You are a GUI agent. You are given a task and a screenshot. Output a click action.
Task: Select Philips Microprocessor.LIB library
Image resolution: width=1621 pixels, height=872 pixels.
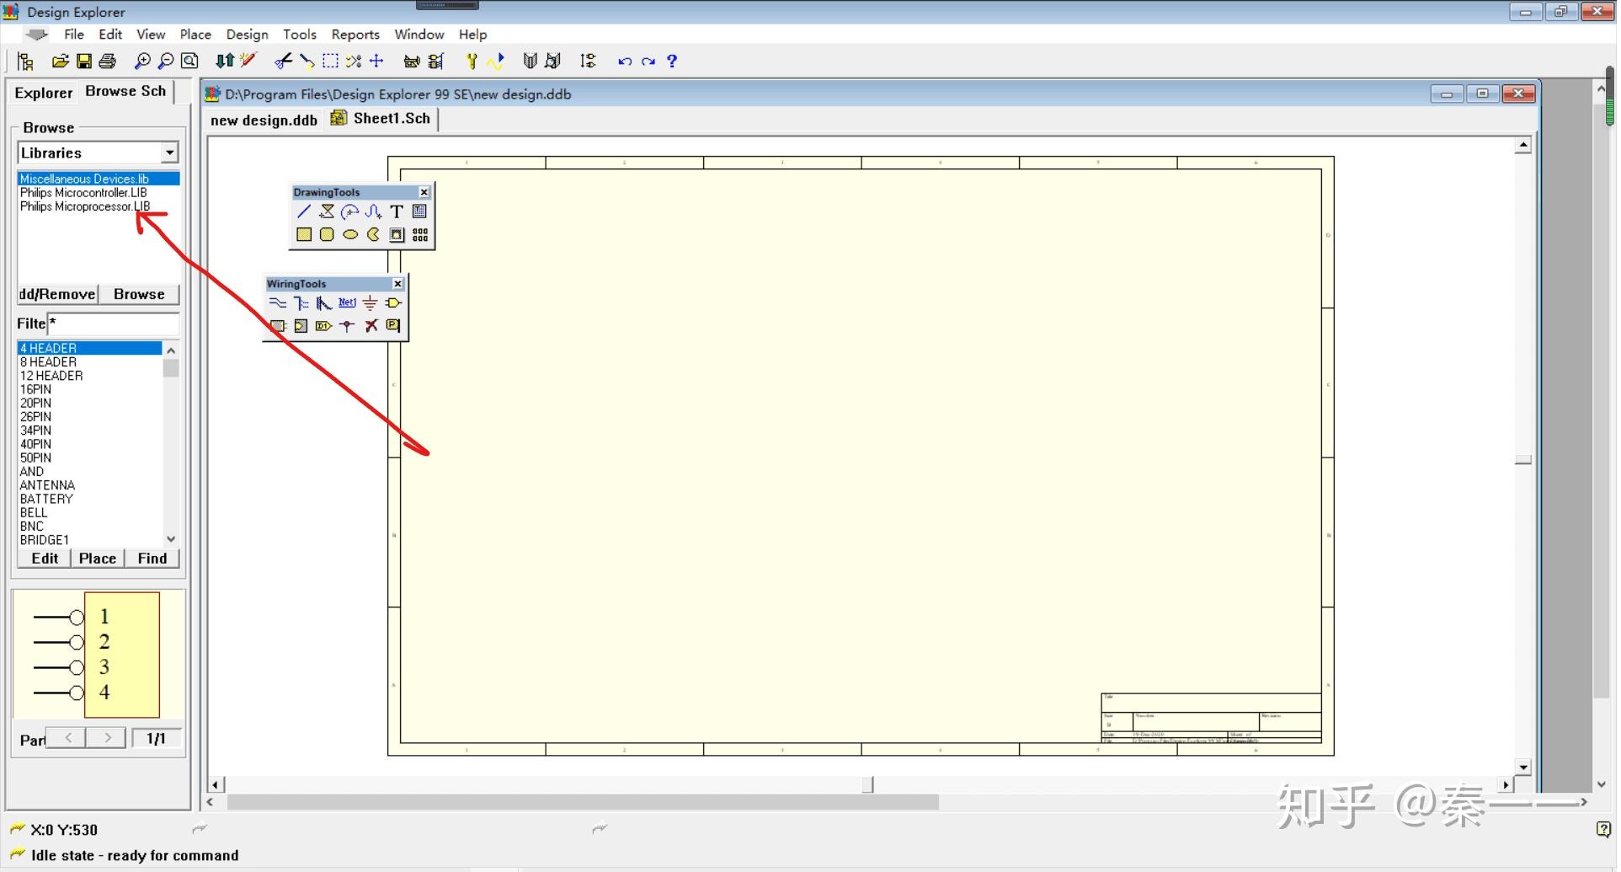click(x=85, y=206)
